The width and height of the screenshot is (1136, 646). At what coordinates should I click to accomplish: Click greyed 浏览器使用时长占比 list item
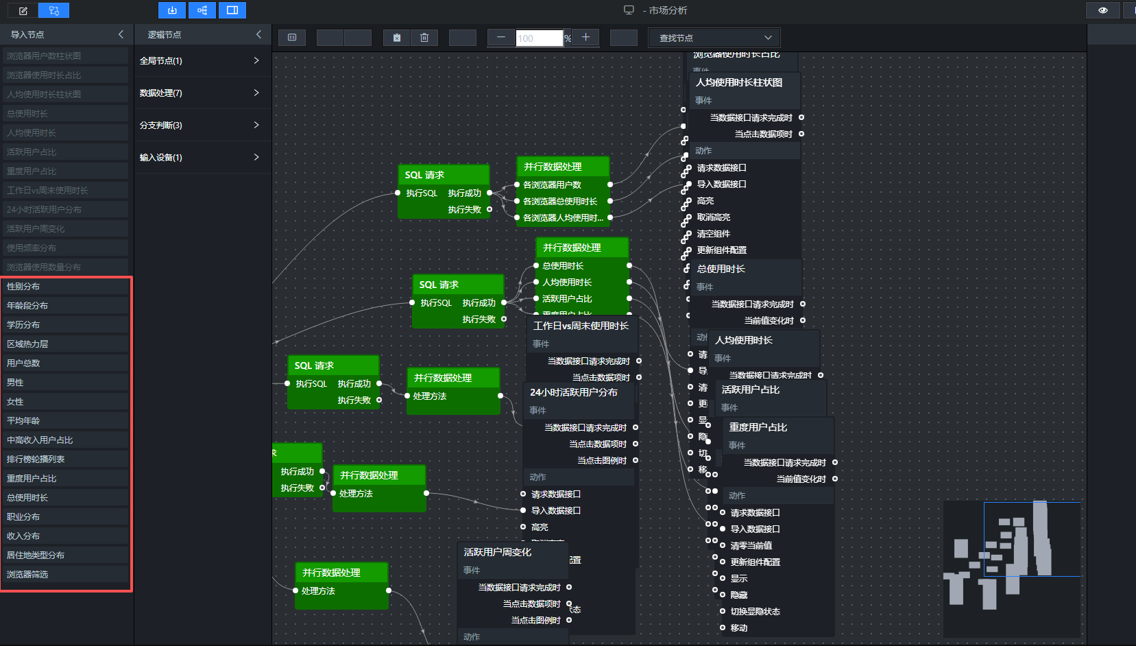point(66,75)
